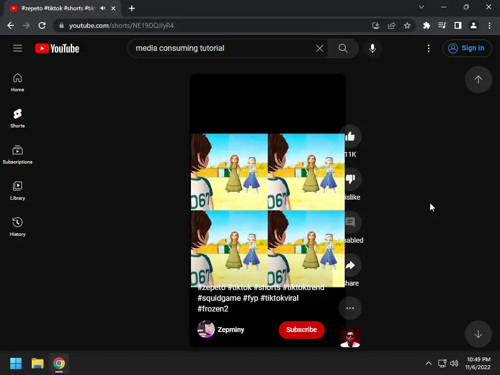Screen dimensions: 500x375
Task: Click the disabled comments icon
Action: (x=350, y=222)
